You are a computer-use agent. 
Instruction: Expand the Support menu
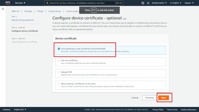pos(189,3)
